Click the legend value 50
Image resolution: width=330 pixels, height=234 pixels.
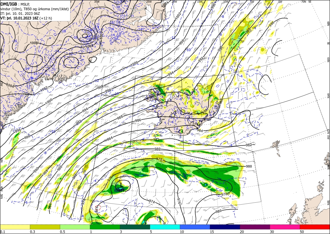(302, 232)
